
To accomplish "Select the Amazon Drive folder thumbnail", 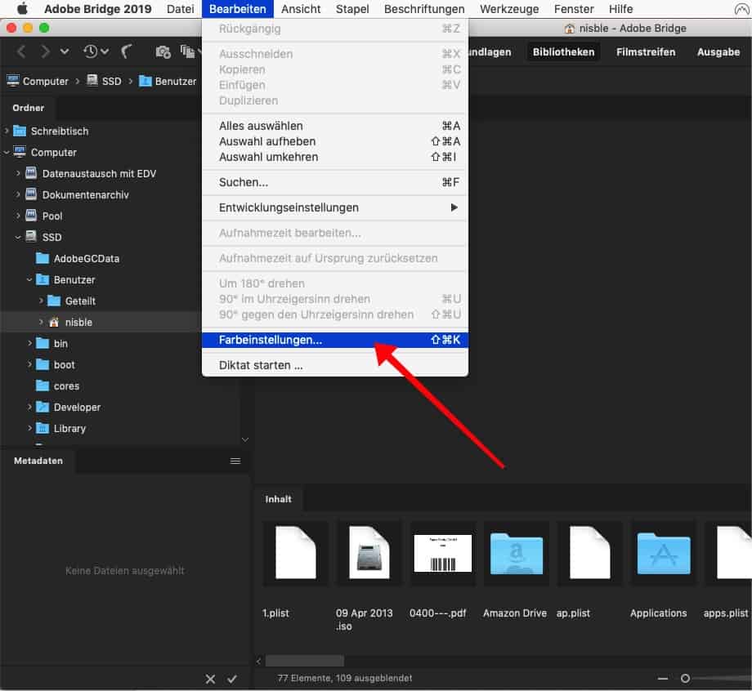I will pyautogui.click(x=515, y=553).
